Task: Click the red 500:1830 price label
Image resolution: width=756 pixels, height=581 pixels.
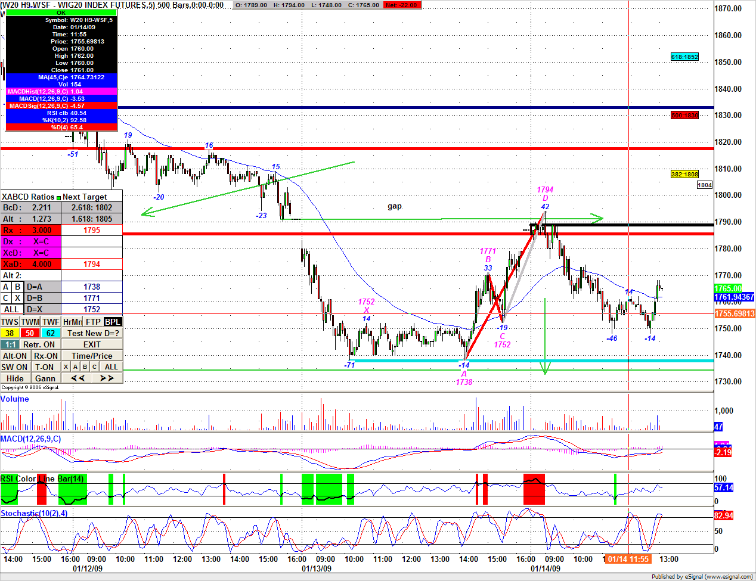Action: [x=684, y=115]
